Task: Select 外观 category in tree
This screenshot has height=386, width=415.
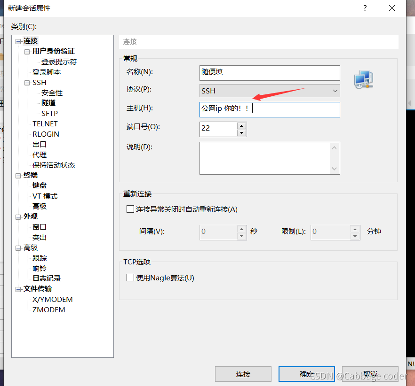Action: (31, 216)
